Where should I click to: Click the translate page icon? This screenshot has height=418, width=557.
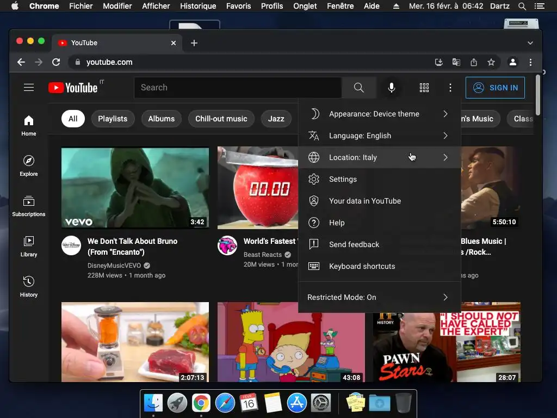point(456,62)
